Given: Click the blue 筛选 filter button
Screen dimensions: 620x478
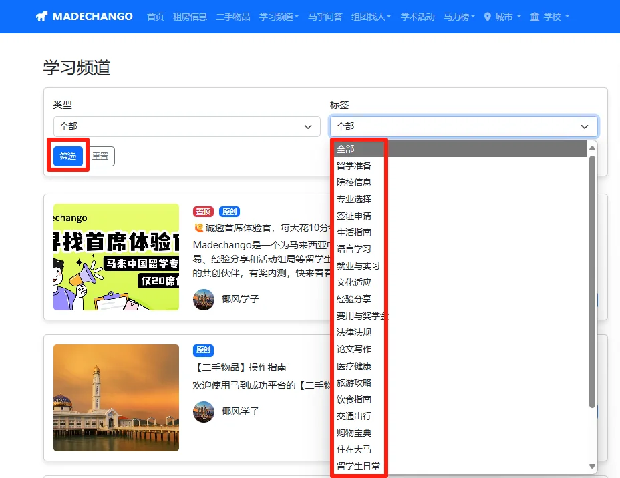Looking at the screenshot, I should click(68, 156).
